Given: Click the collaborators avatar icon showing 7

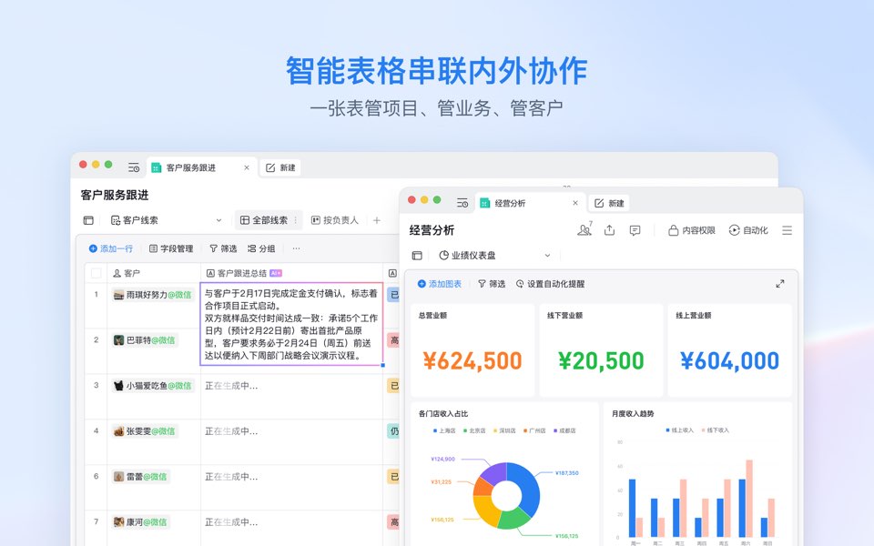Looking at the screenshot, I should tap(584, 229).
